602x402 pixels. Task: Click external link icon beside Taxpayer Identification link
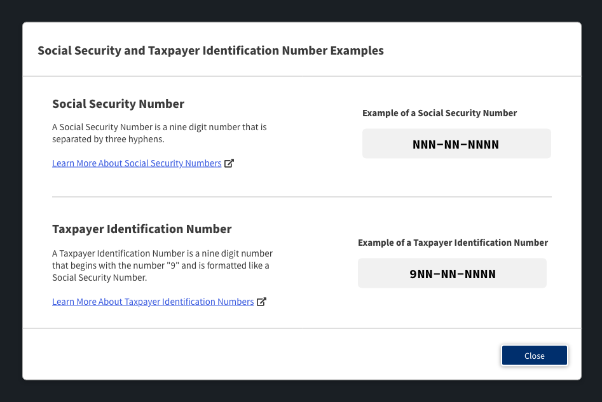click(x=261, y=302)
